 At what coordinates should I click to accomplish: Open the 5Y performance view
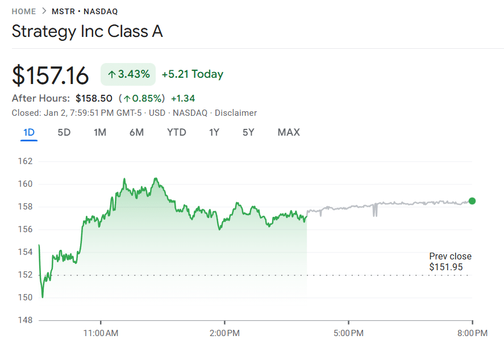(249, 132)
